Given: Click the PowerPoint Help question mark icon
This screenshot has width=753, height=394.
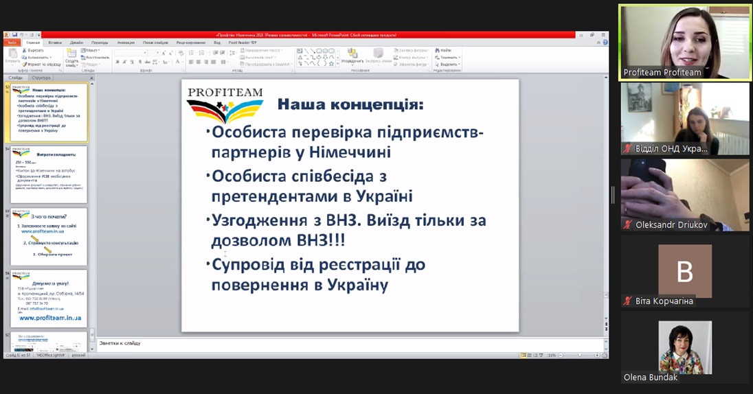Looking at the screenshot, I should (605, 43).
